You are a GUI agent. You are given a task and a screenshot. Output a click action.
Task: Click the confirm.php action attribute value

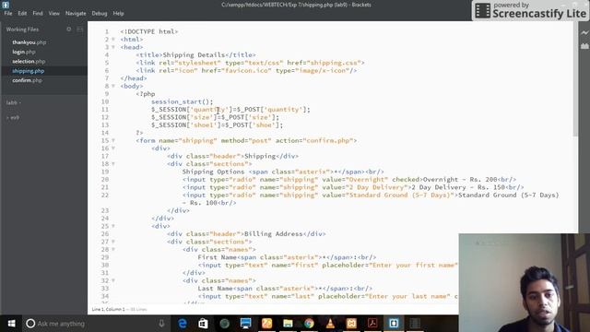tap(328, 140)
